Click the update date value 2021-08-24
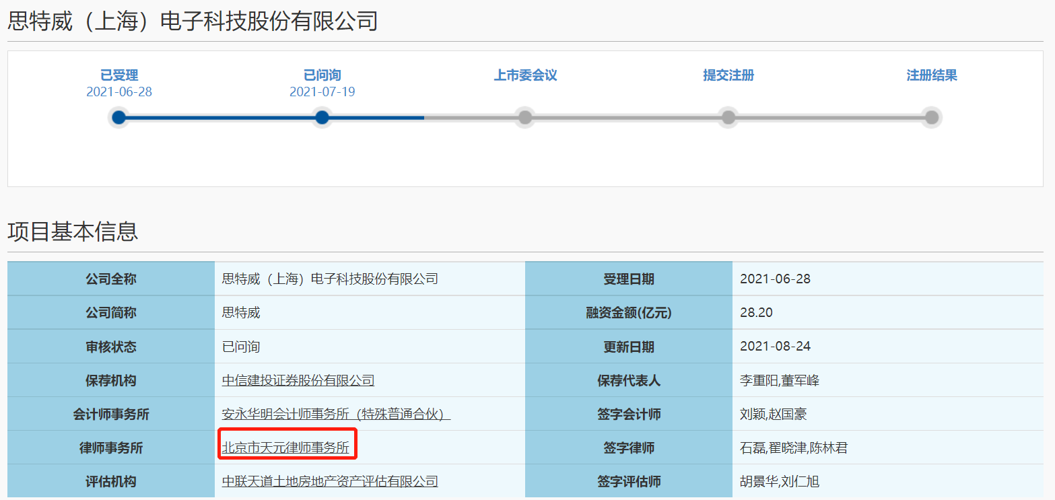1055x500 pixels. click(775, 347)
